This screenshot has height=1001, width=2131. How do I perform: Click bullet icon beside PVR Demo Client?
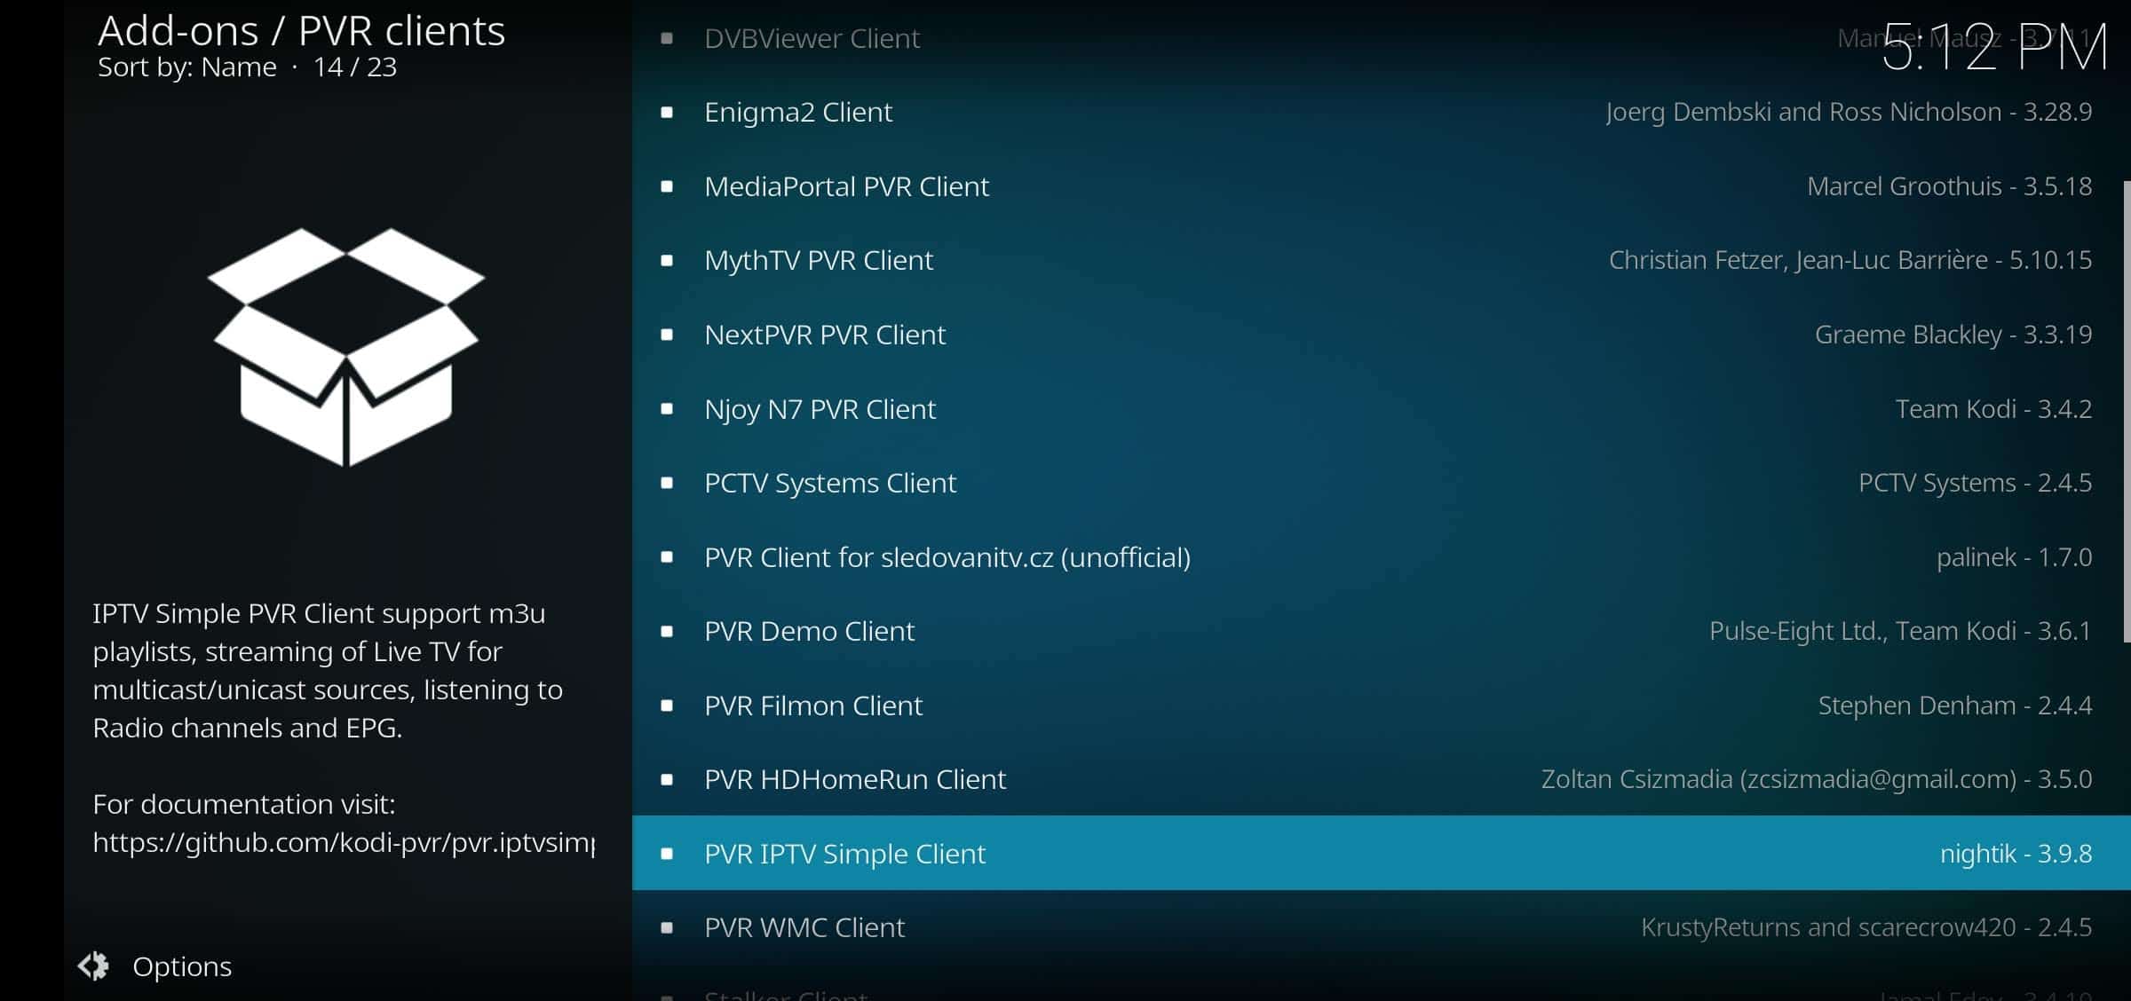(667, 632)
